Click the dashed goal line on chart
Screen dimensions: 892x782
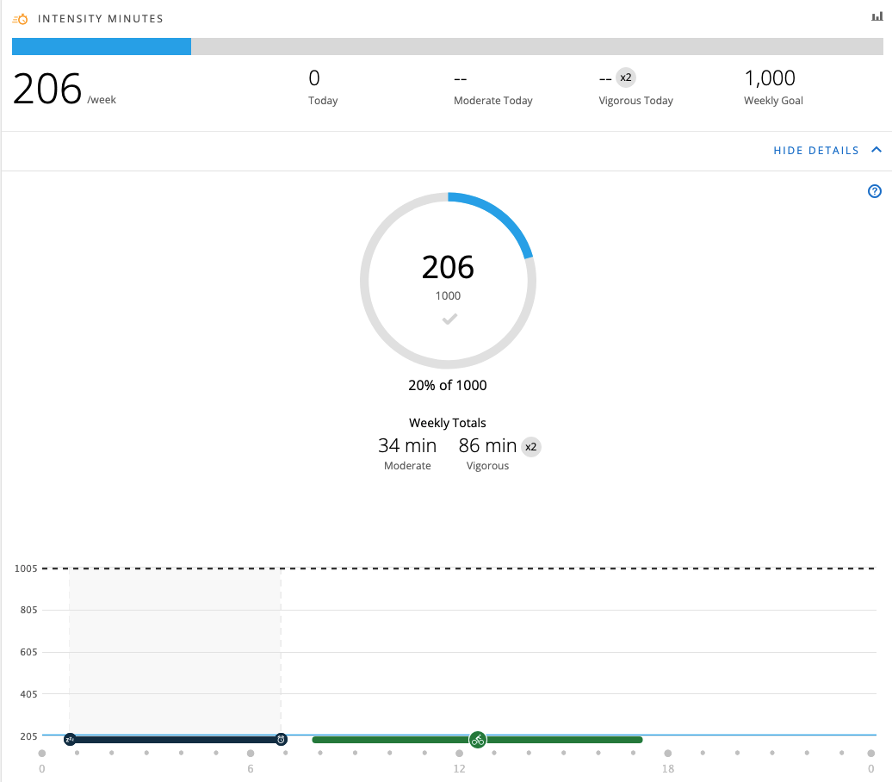(x=517, y=568)
